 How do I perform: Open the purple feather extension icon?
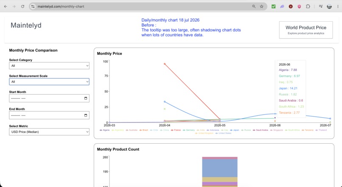282,6
